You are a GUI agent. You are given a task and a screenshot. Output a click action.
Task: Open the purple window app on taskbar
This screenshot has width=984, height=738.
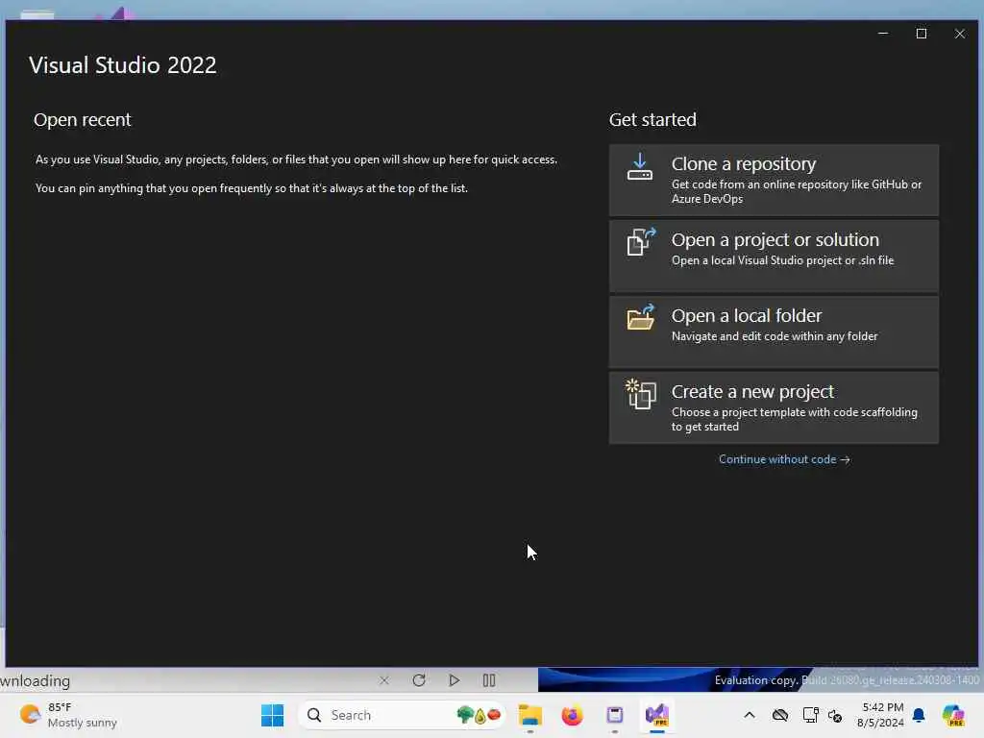pos(614,715)
